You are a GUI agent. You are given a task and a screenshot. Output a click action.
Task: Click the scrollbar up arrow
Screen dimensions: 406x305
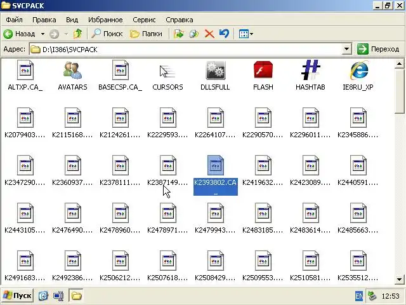pos(399,64)
